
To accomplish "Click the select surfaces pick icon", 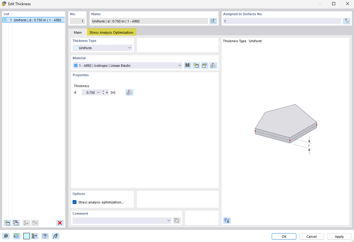I will point(346,21).
